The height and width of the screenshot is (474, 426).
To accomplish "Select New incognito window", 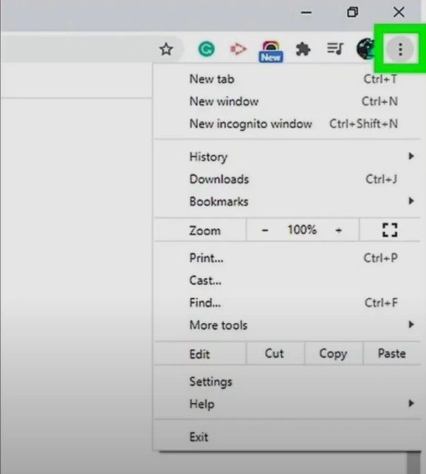I will pos(287,123).
